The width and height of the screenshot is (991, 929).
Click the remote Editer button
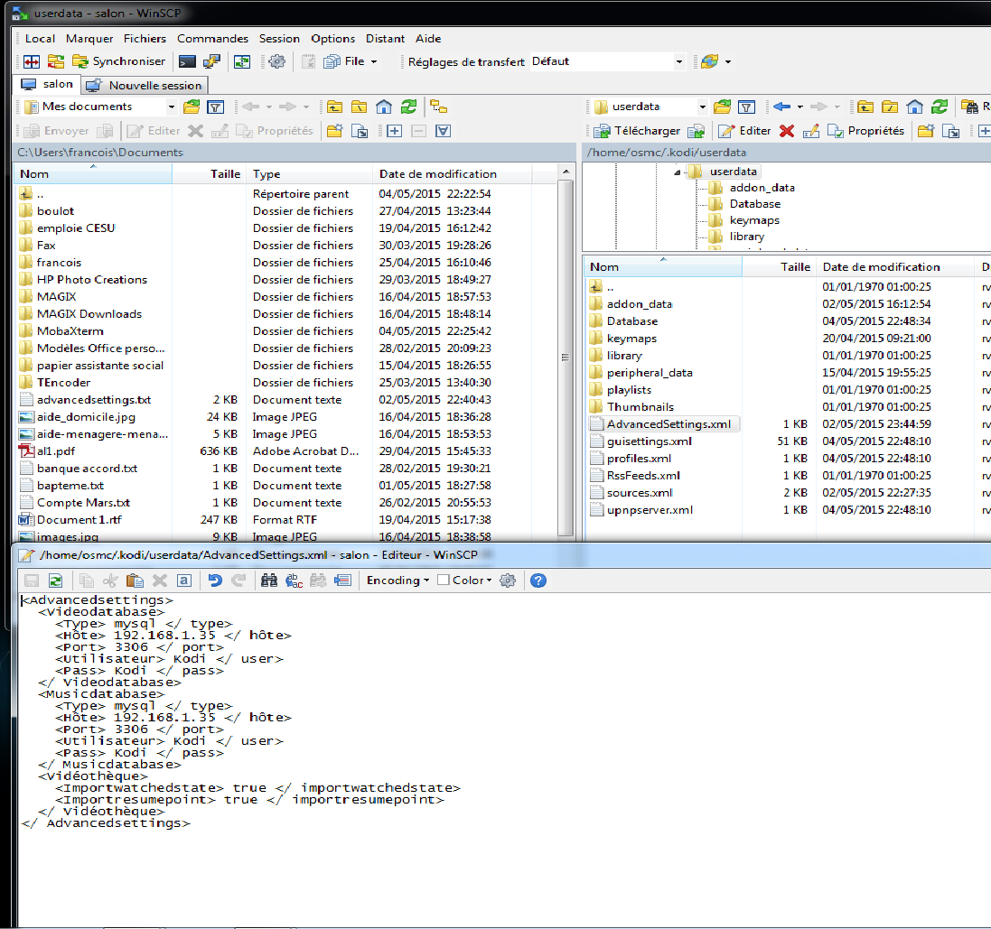pos(744,131)
